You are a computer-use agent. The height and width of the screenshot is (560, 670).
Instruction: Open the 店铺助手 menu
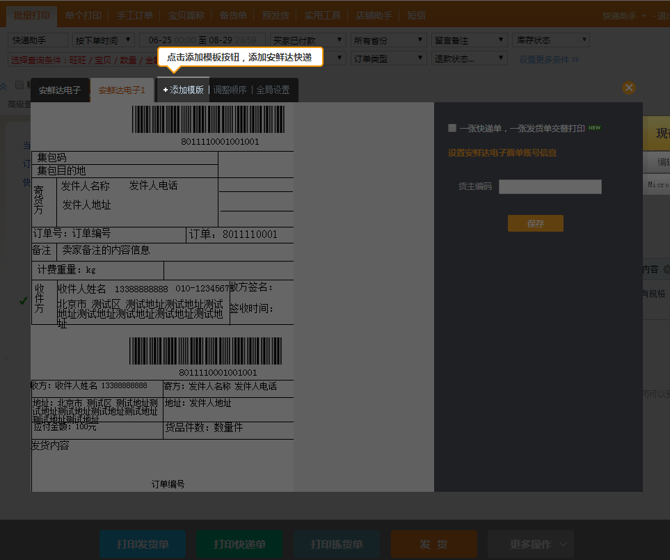pos(374,15)
